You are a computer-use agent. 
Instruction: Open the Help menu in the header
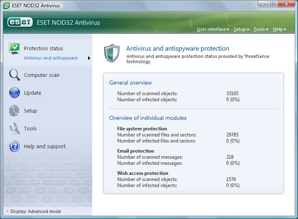[x=279, y=29]
